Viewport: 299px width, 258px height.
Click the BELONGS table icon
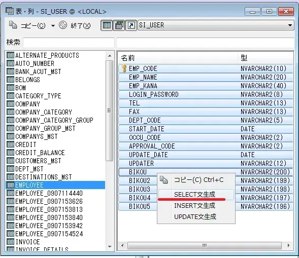(x=10, y=80)
